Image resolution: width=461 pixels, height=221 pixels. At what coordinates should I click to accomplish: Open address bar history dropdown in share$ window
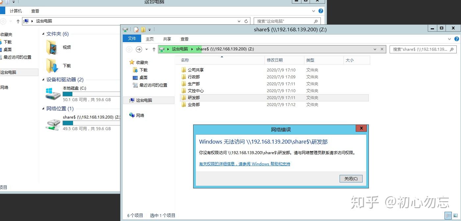pyautogui.click(x=375, y=49)
